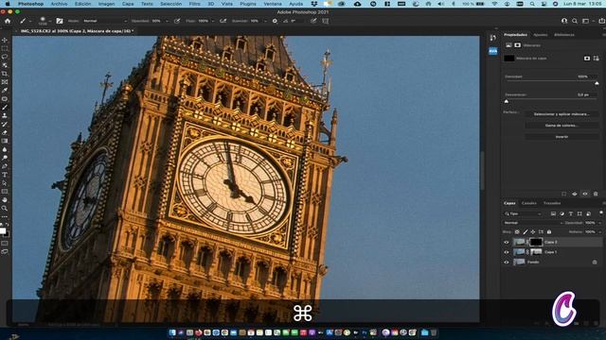The width and height of the screenshot is (606, 340).
Task: Click Seleccionar y aplicar máscara button
Action: pyautogui.click(x=561, y=114)
